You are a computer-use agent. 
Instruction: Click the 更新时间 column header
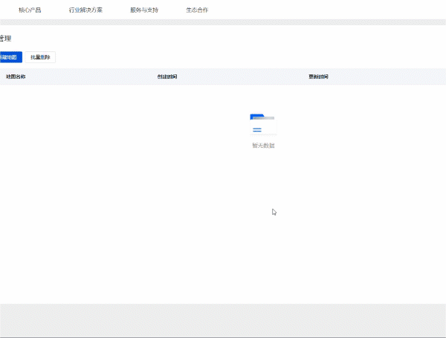319,77
